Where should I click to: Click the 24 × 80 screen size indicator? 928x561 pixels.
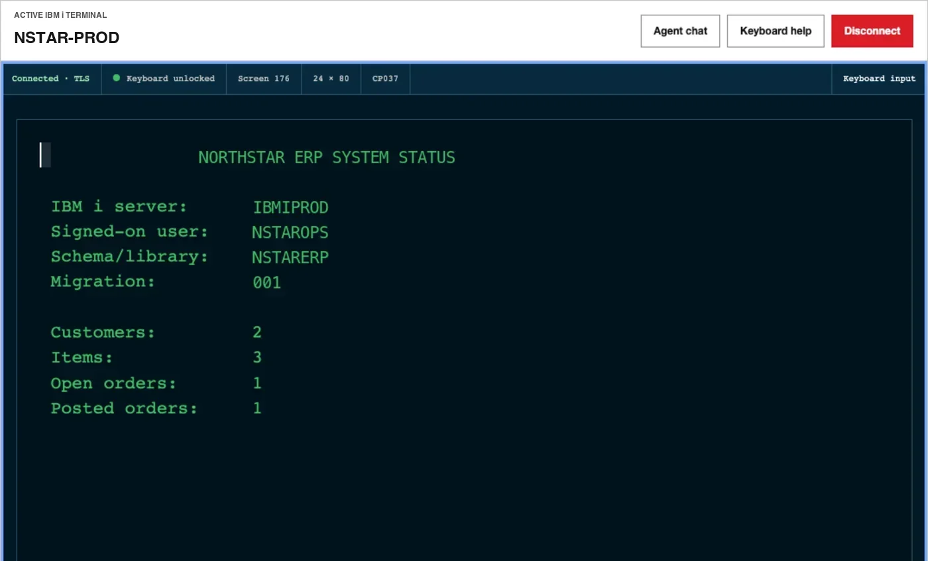click(331, 78)
